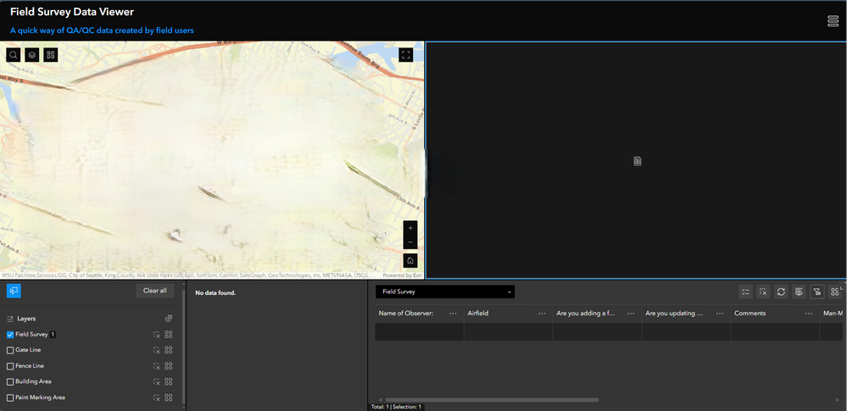Viewport: 847px width, 411px height.
Task: Check the Fence Line layer checkbox
Action: coord(9,366)
